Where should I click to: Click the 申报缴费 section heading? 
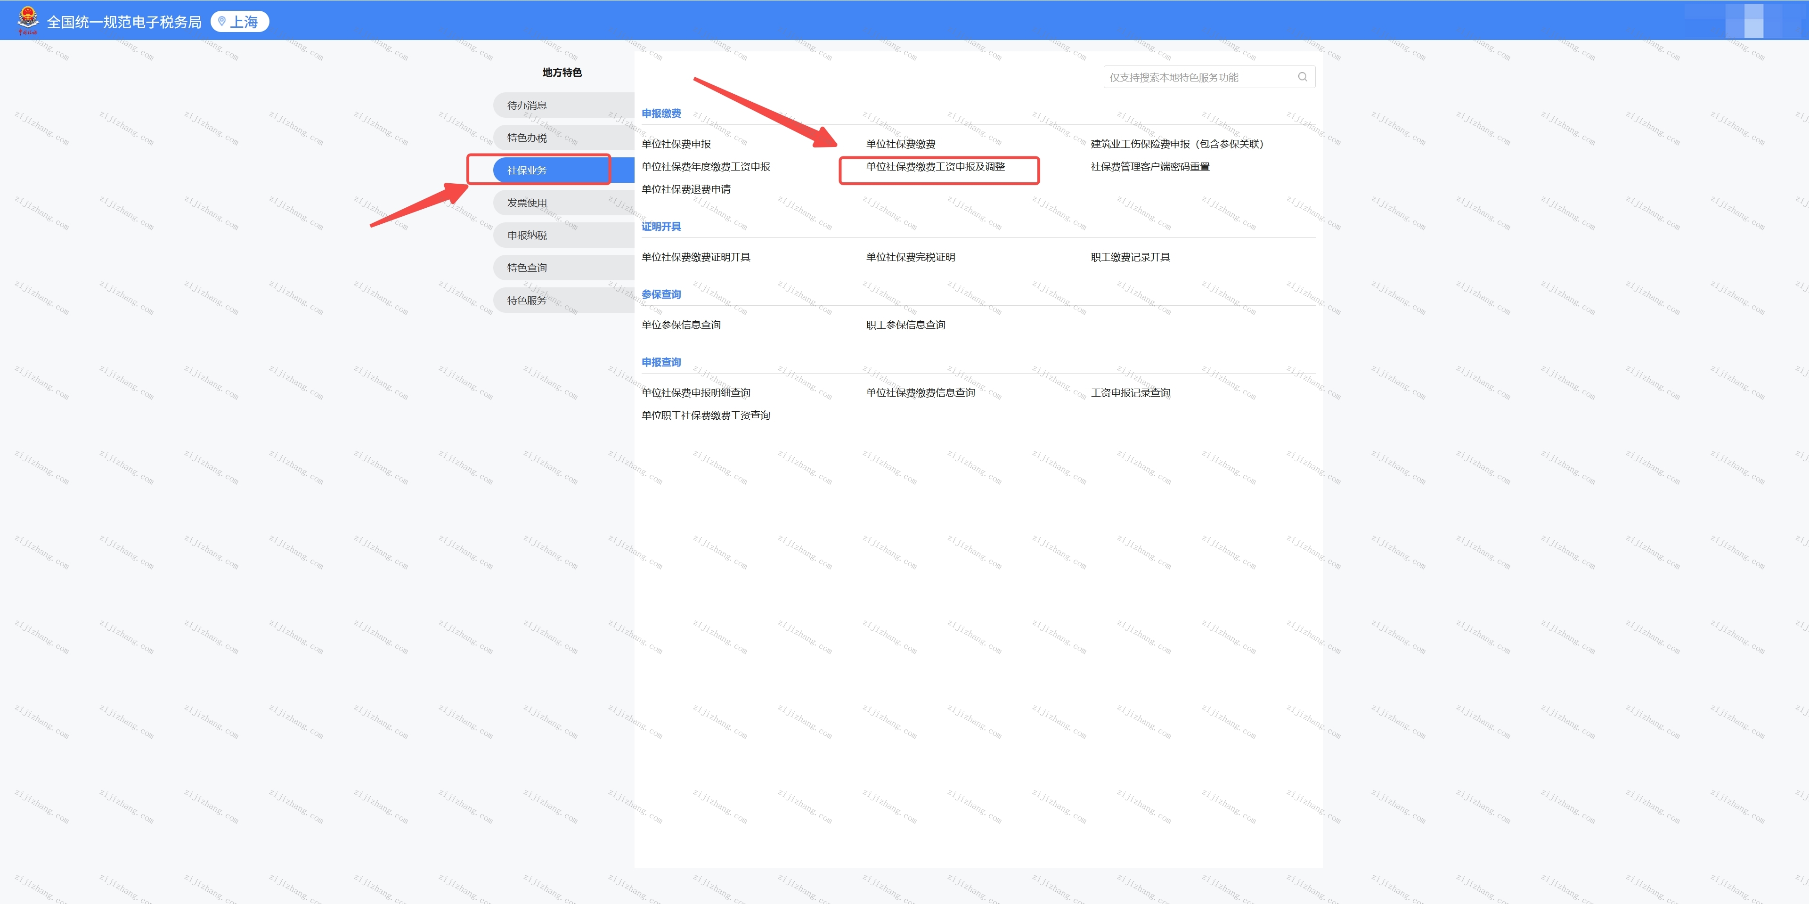[x=661, y=113]
